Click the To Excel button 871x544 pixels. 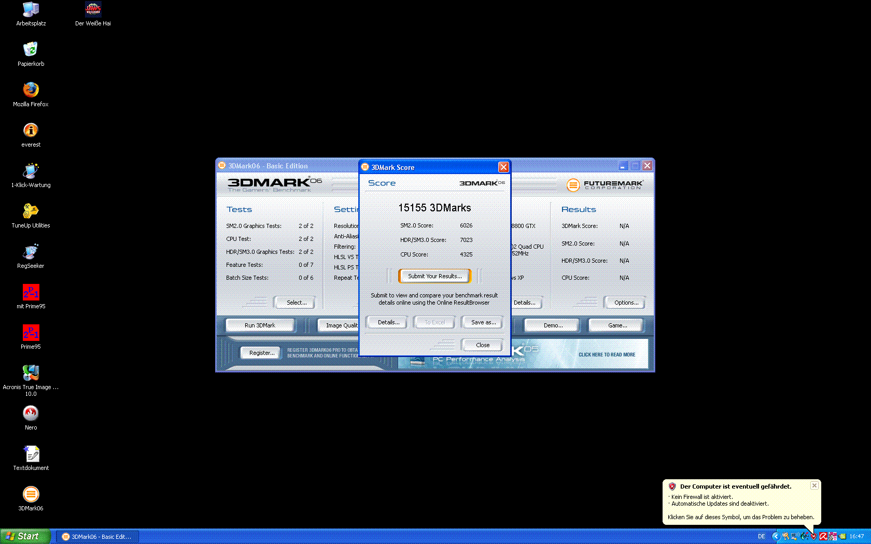[x=434, y=322]
